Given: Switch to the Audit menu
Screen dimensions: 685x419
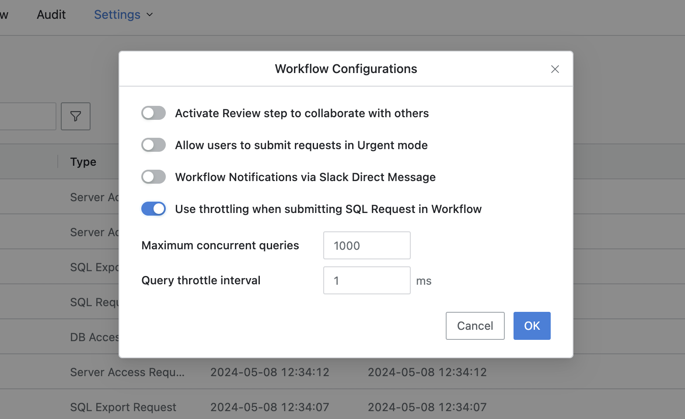Looking at the screenshot, I should [51, 14].
